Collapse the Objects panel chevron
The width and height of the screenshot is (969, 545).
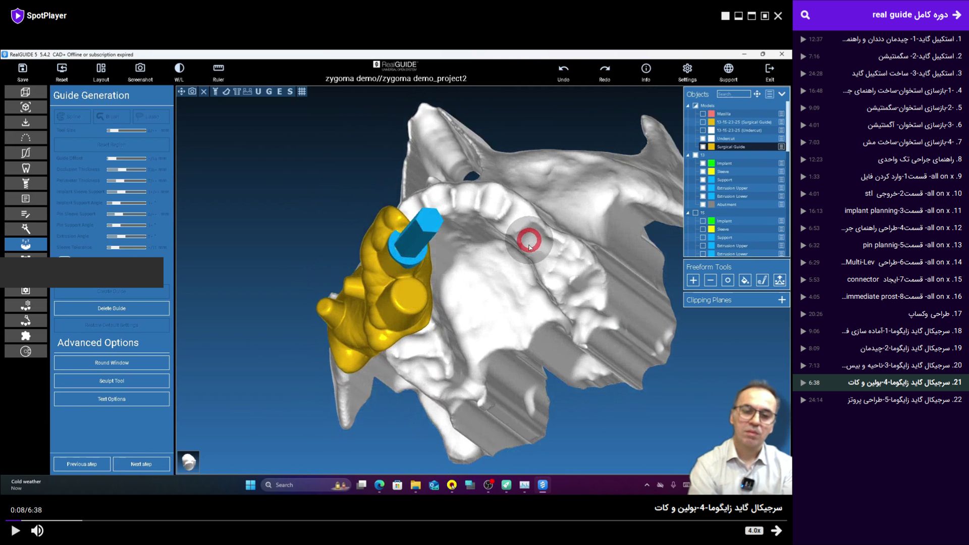click(782, 94)
